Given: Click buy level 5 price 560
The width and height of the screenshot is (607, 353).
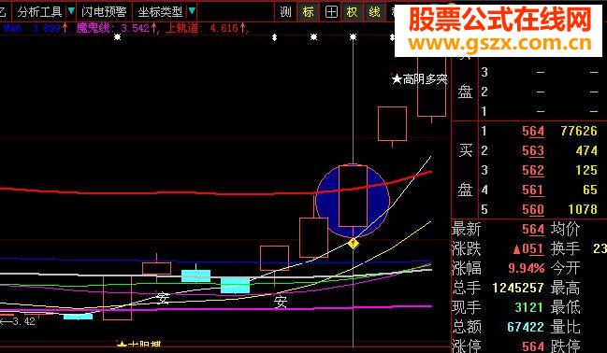Looking at the screenshot, I should 533,209.
